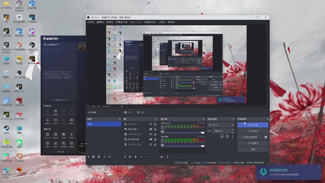Move the source down in the Sources panel
325x183 pixels.
(146, 157)
